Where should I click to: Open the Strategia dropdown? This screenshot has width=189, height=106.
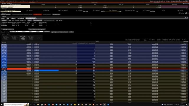tap(5, 20)
